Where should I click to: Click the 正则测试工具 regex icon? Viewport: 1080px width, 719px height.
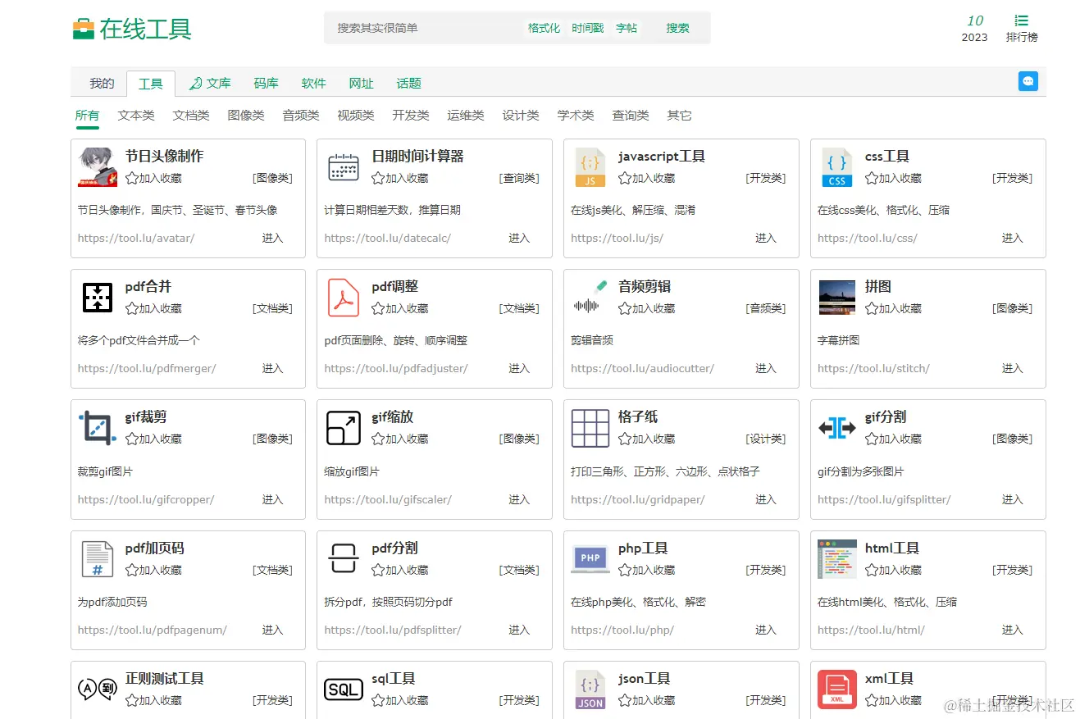[98, 689]
